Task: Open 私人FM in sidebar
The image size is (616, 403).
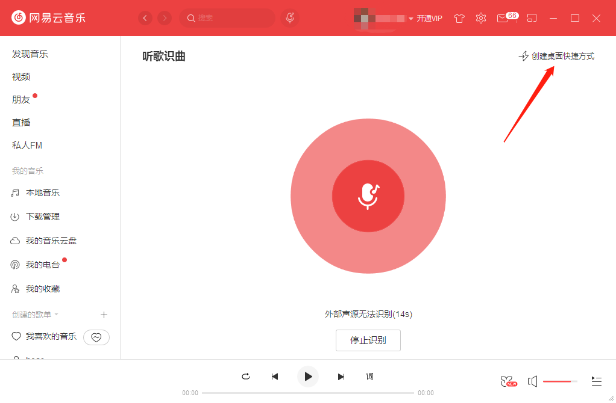Action: (27, 146)
